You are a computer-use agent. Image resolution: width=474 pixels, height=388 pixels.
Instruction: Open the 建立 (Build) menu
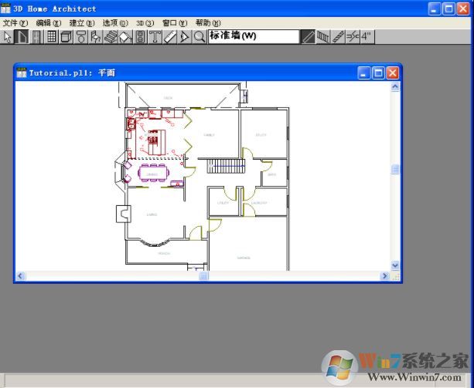(x=82, y=23)
